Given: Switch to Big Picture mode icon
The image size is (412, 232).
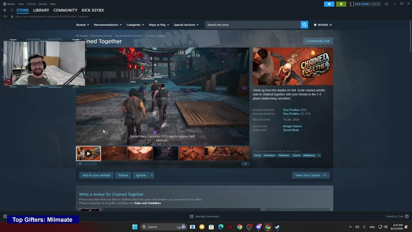Looking at the screenshot, I should coord(386,4).
